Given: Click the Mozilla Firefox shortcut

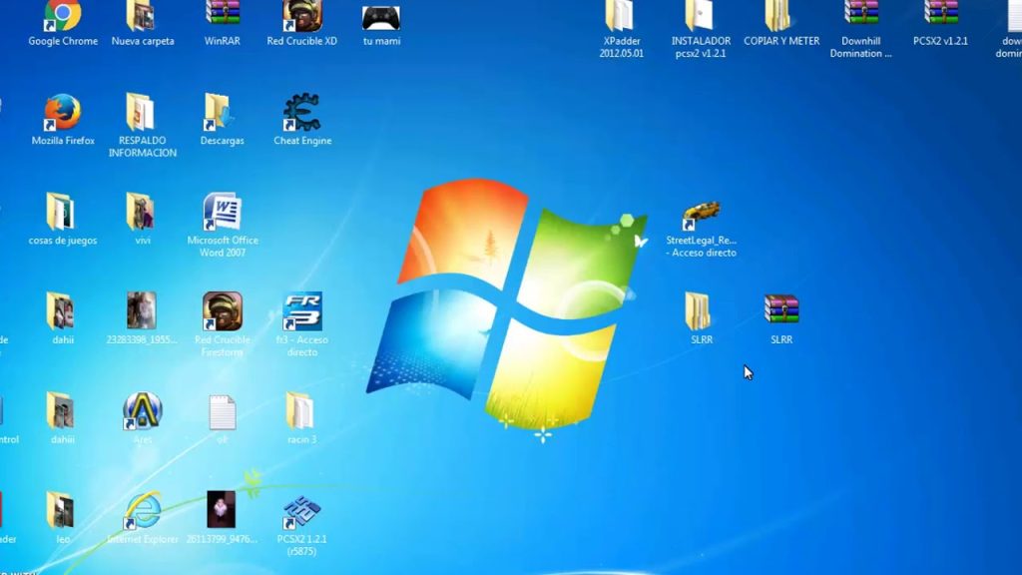Looking at the screenshot, I should [63, 113].
